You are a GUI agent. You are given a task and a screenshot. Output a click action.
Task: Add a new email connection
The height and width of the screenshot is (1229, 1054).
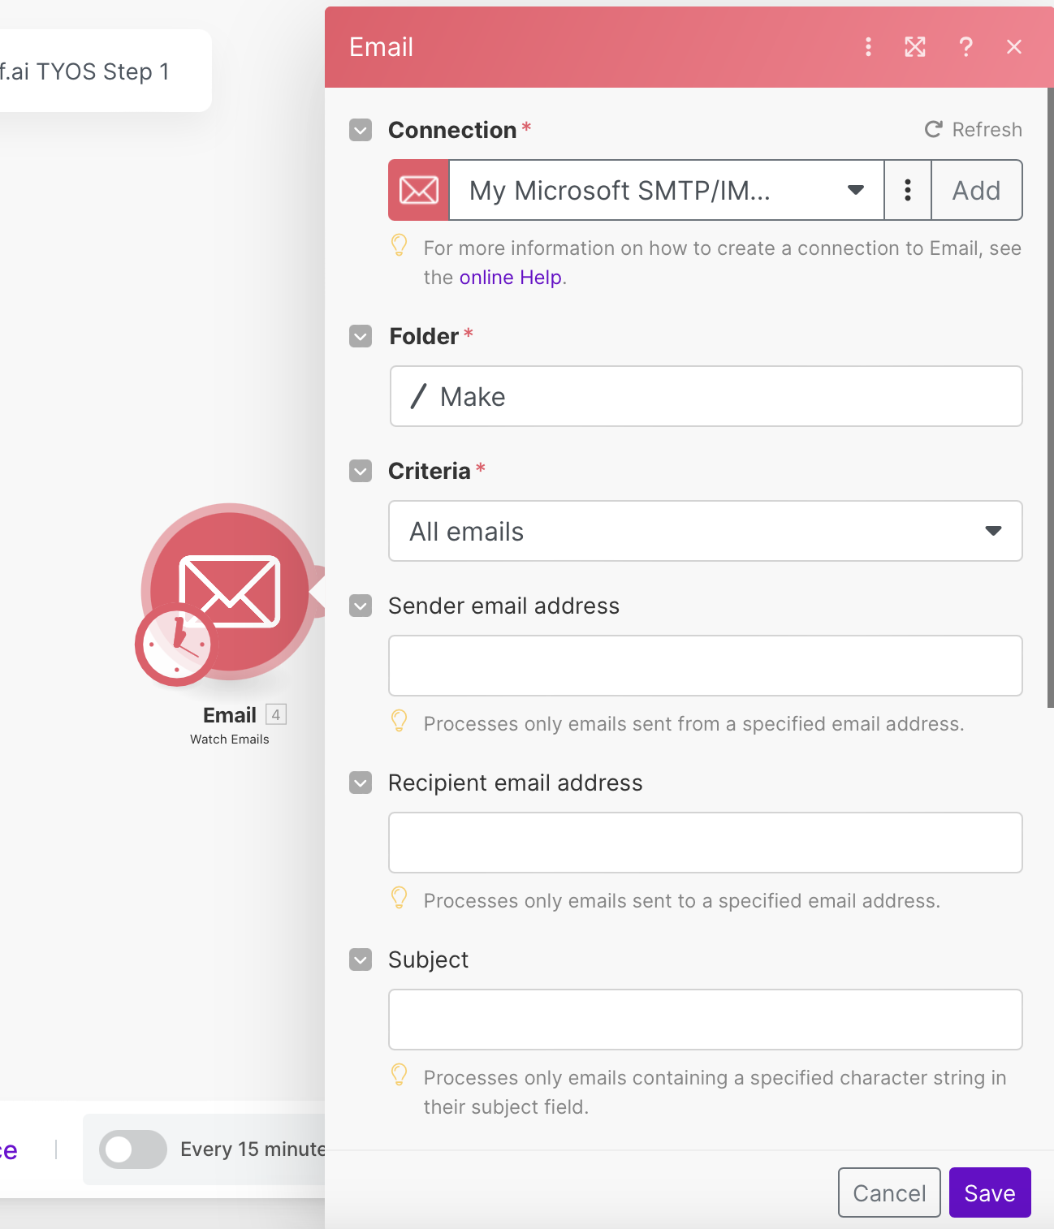(x=976, y=190)
